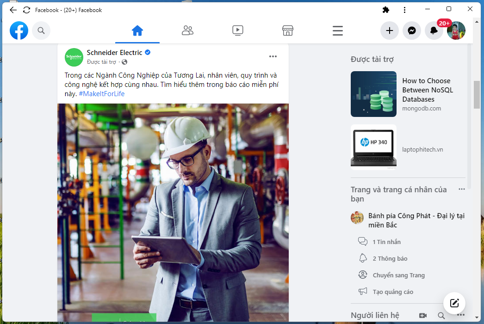Open How to Choose Between NoSQL Databases link
The width and height of the screenshot is (484, 324).
[x=428, y=90]
